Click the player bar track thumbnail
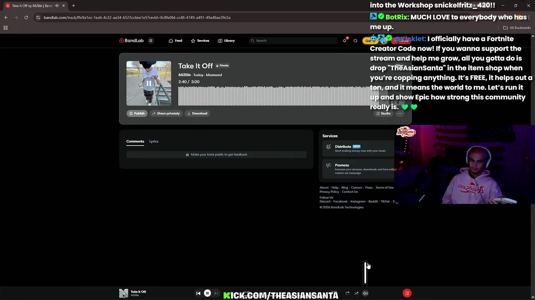The width and height of the screenshot is (535, 300). coord(124,293)
